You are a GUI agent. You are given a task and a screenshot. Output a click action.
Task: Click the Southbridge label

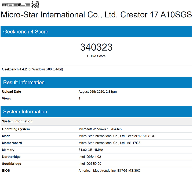tap(12, 164)
